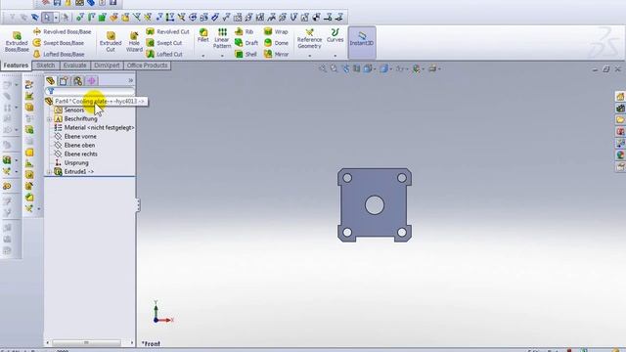Click the Zoom to Fit view icon

322,69
